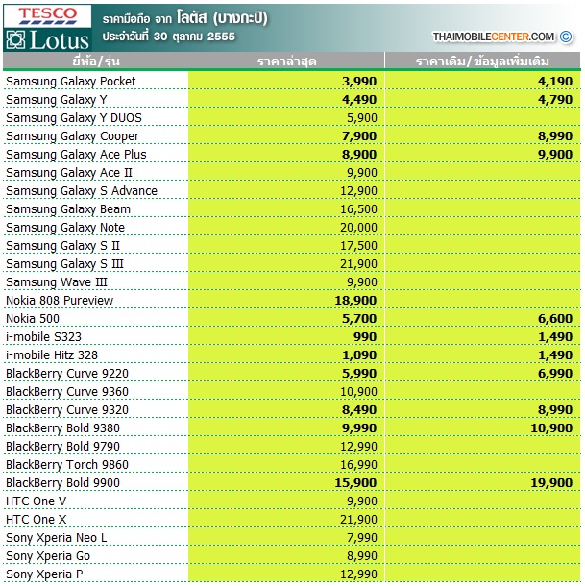Click BlackBerry Curve 9220 model name

pyautogui.click(x=67, y=374)
